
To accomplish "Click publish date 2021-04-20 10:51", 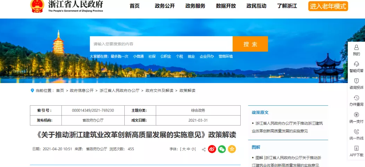I will click(58, 149).
